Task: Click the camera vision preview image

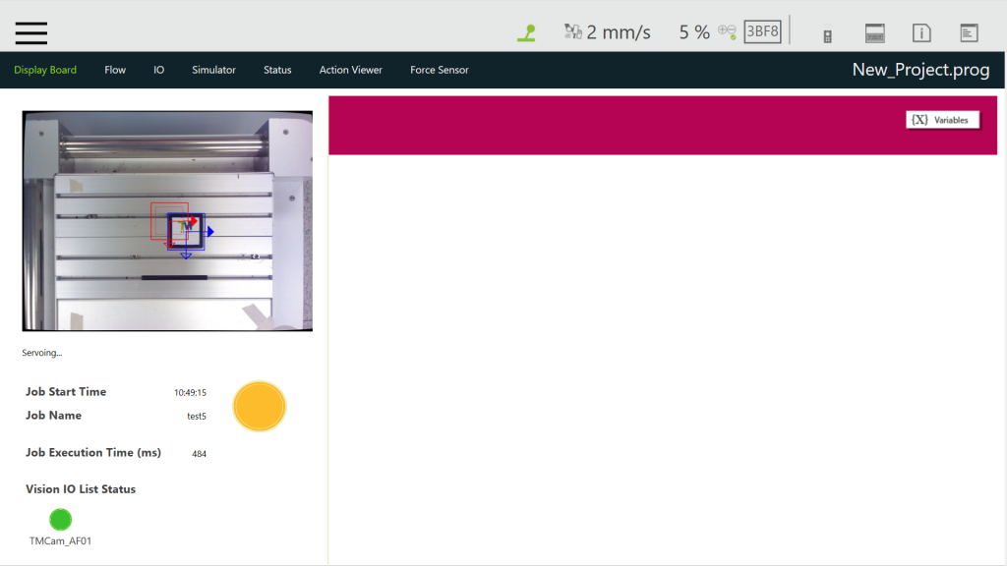Action: click(x=167, y=221)
